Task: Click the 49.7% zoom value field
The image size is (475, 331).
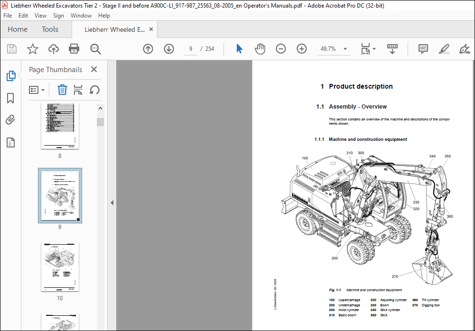Action: click(328, 49)
